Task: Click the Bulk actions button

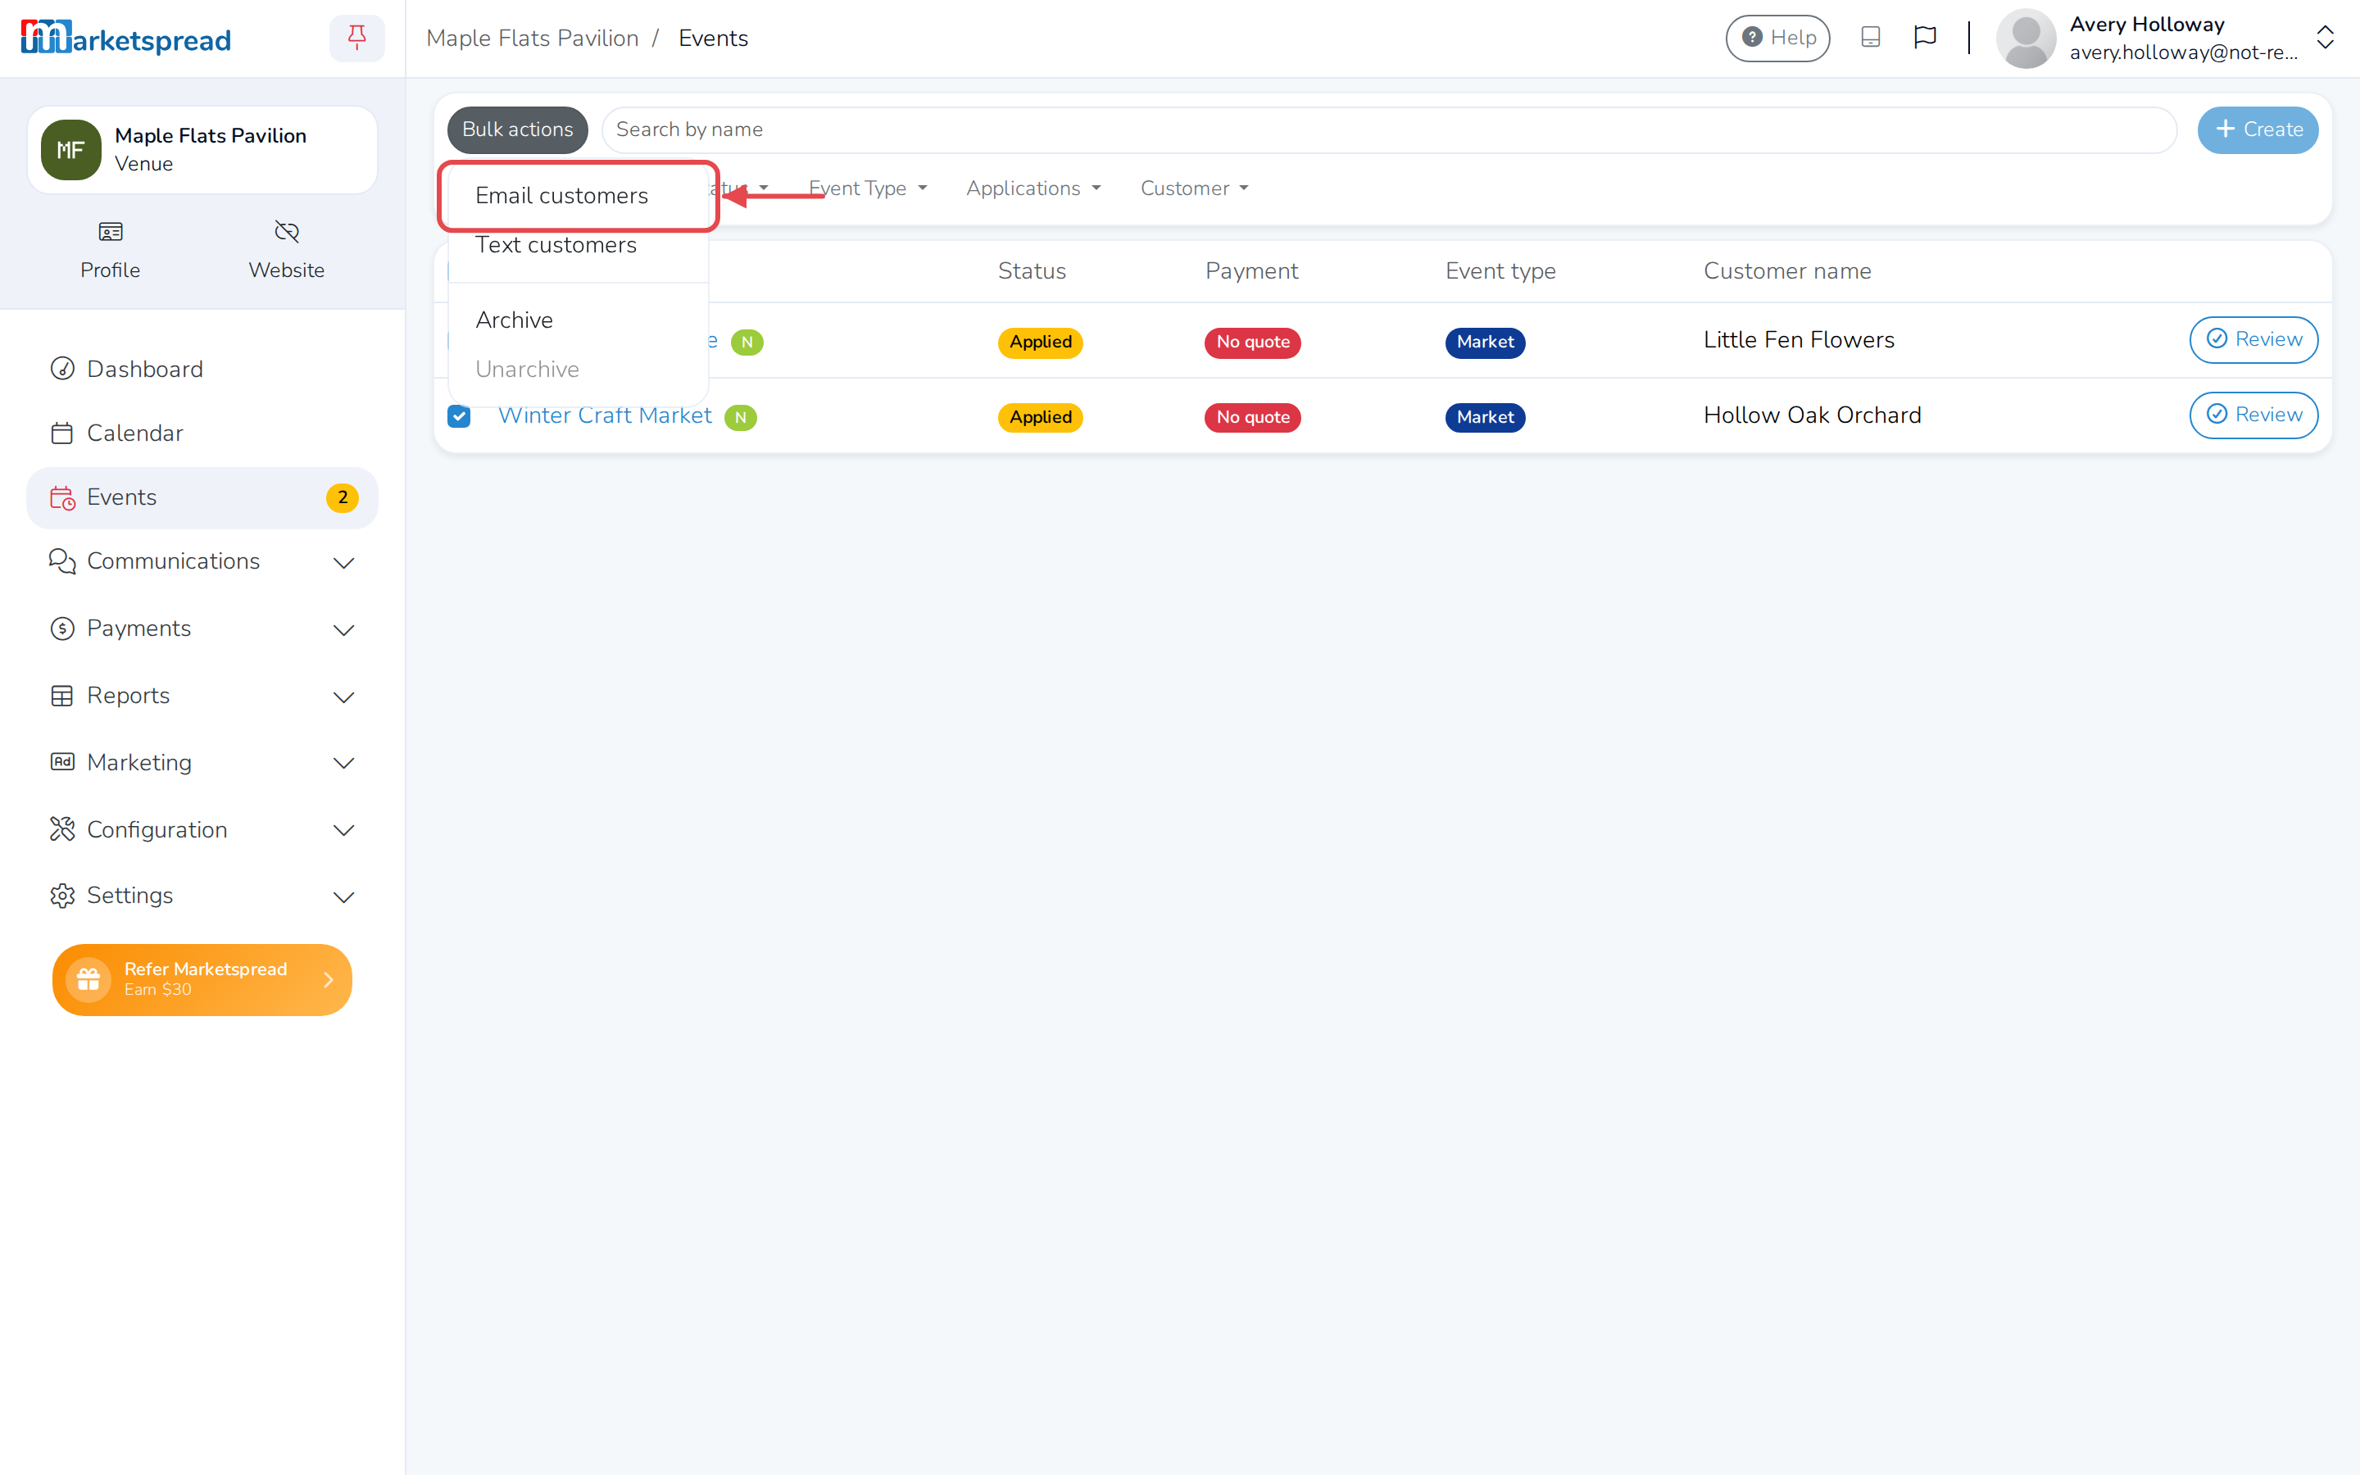Action: pos(518,129)
